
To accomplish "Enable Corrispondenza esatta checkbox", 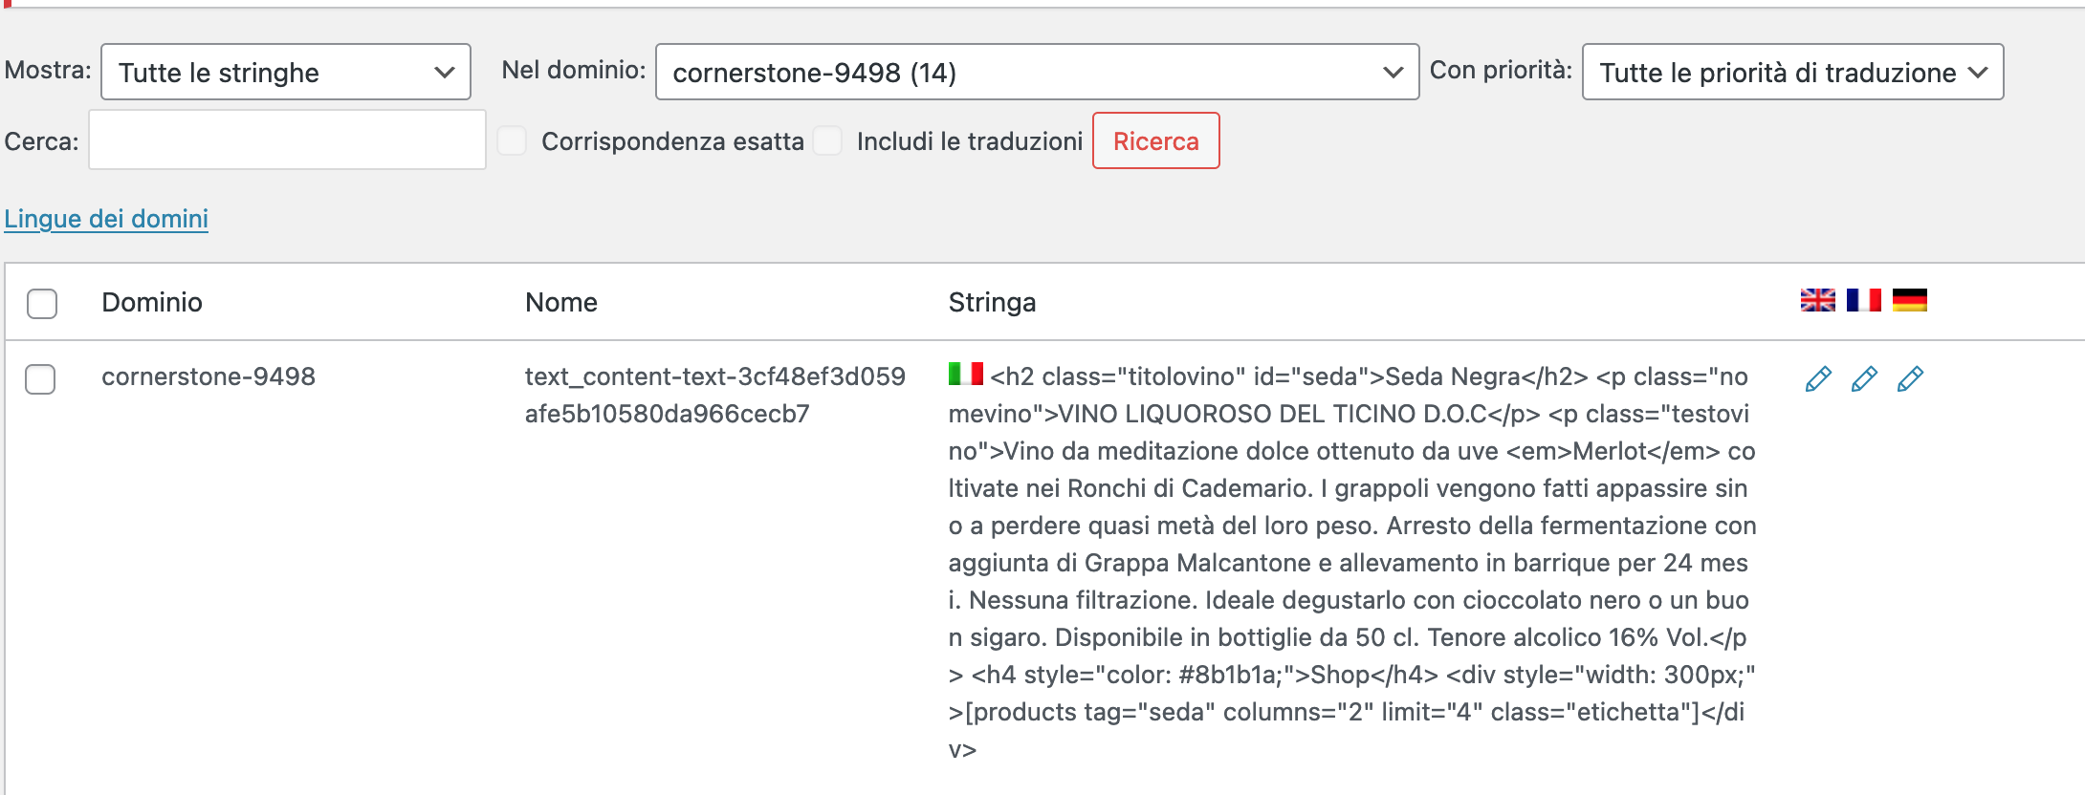I will (x=512, y=141).
